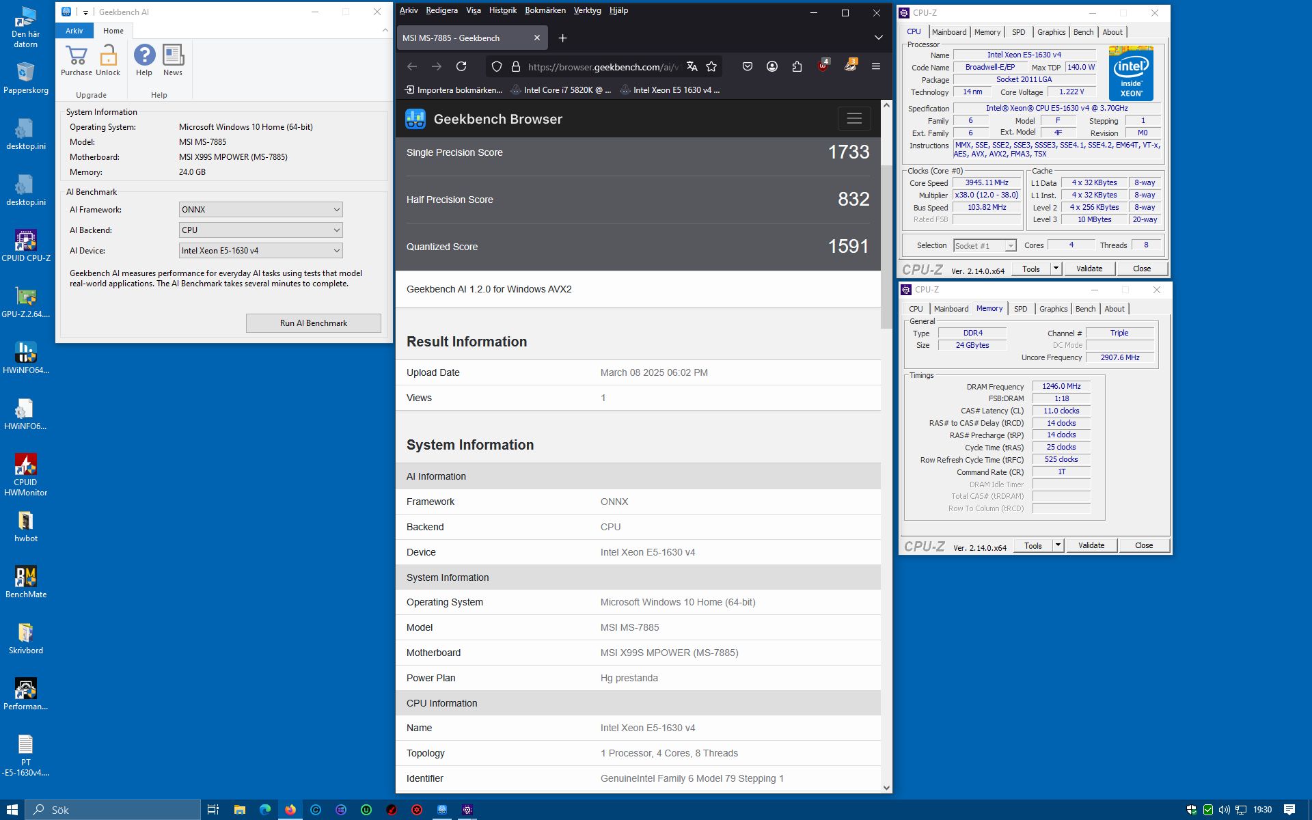Click the volume speaker tray icon
This screenshot has width=1312, height=820.
1224,810
